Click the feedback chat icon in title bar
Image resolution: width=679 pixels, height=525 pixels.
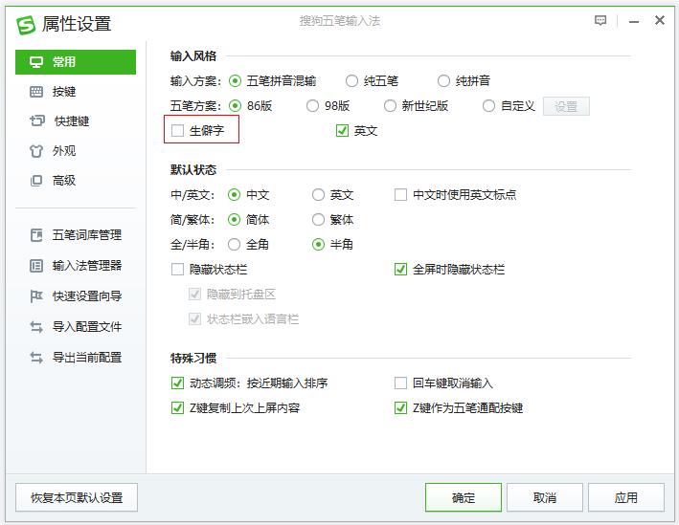[x=600, y=20]
